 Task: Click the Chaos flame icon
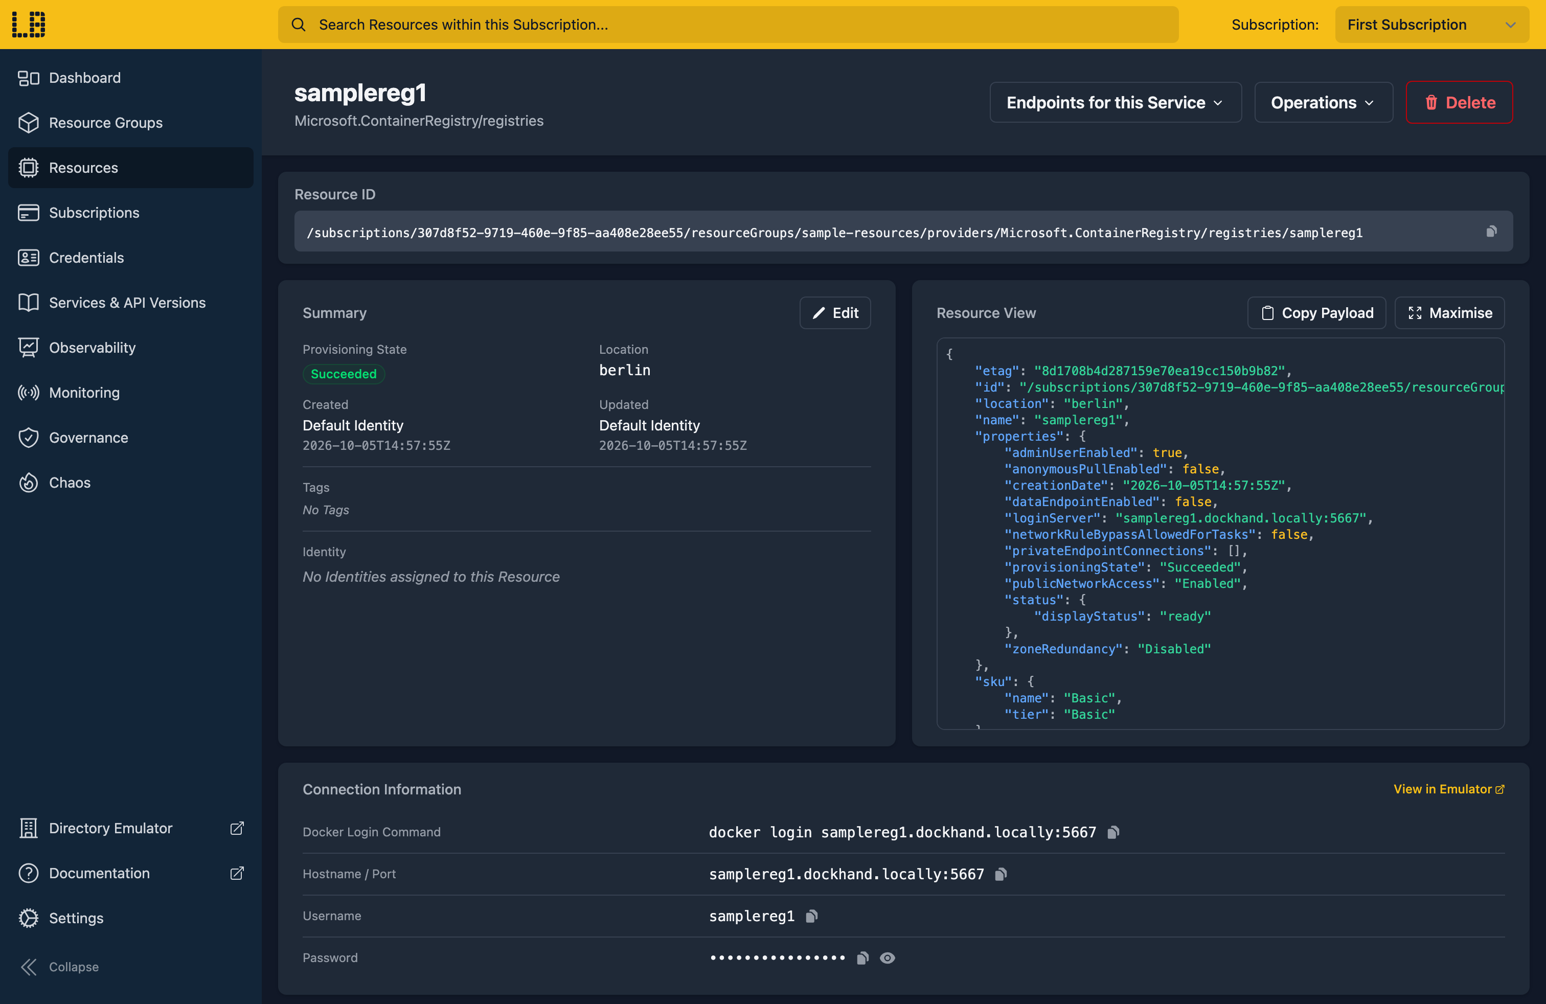tap(29, 483)
